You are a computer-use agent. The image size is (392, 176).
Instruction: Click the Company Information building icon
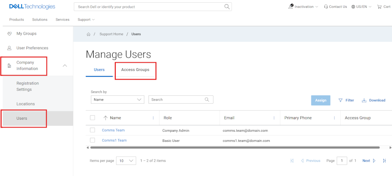tap(10, 66)
